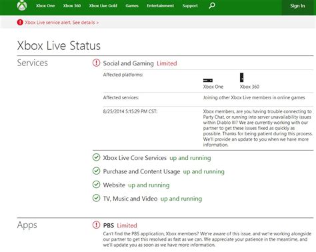Click the 8/25/2014 5:15:29 PM CST timestamp
The height and width of the screenshot is (252, 316).
pos(130,111)
